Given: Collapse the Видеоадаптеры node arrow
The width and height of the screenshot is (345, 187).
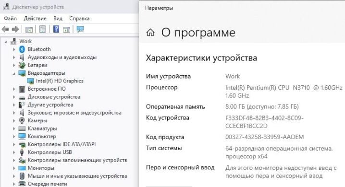Looking at the screenshot, I should click(x=14, y=73).
